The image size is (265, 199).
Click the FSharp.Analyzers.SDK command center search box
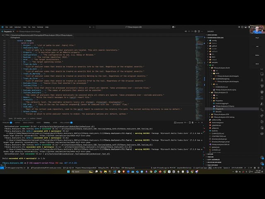point(133,27)
